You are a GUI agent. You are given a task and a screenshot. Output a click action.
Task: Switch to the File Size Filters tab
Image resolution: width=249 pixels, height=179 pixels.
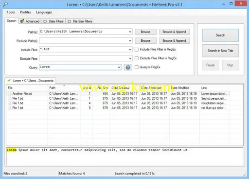tap(80, 21)
